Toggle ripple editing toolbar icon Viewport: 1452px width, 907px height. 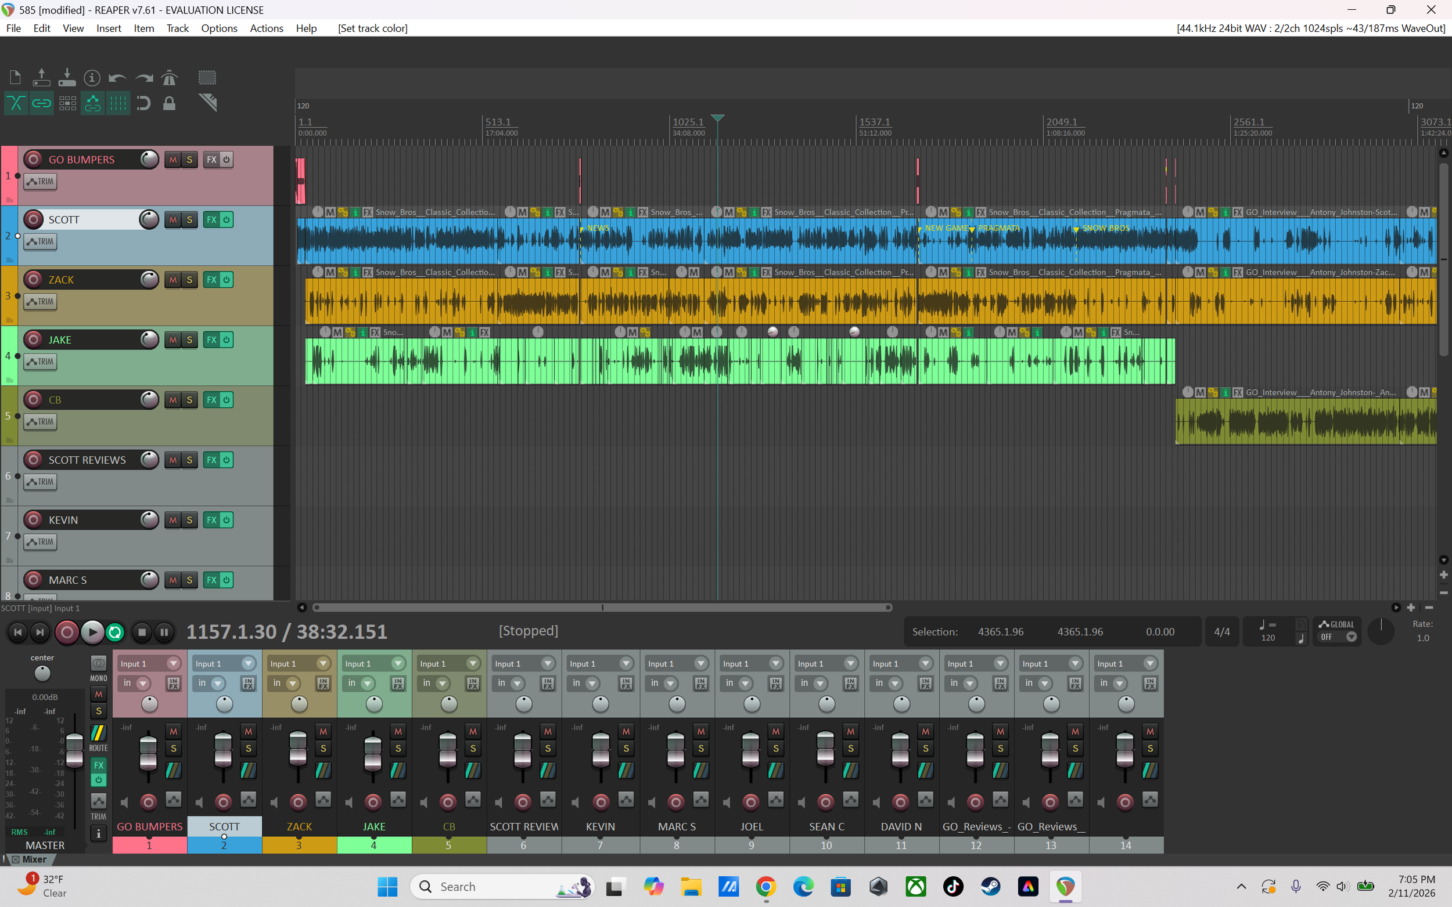click(x=67, y=103)
